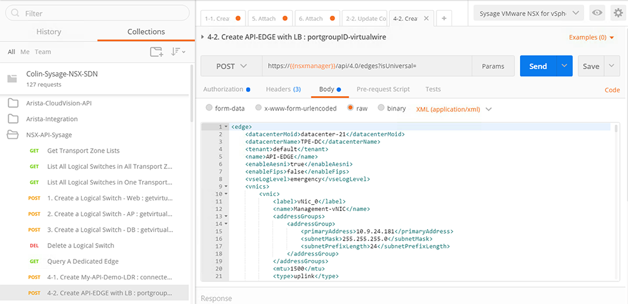
Task: Collapse the edge tag at line 1
Action: (x=226, y=127)
